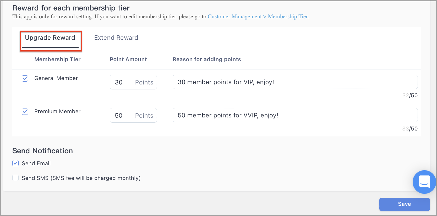The image size is (437, 216).
Task: Enable the Send SMS notification
Action: [x=15, y=178]
